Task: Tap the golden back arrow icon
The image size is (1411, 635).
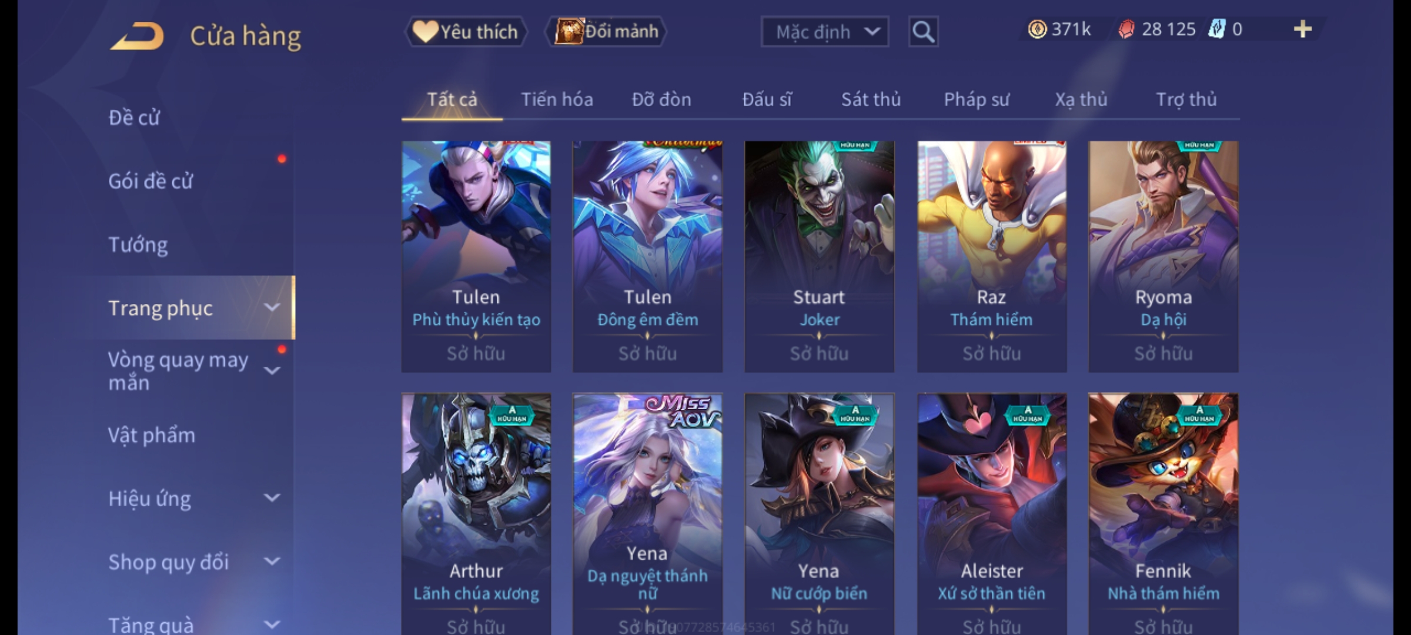Action: (138, 36)
